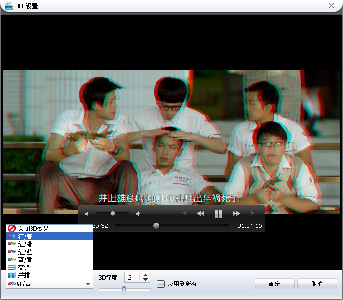Viewport: 343px width, 300px height.
Task: Fast forward the video
Action: click(x=236, y=214)
